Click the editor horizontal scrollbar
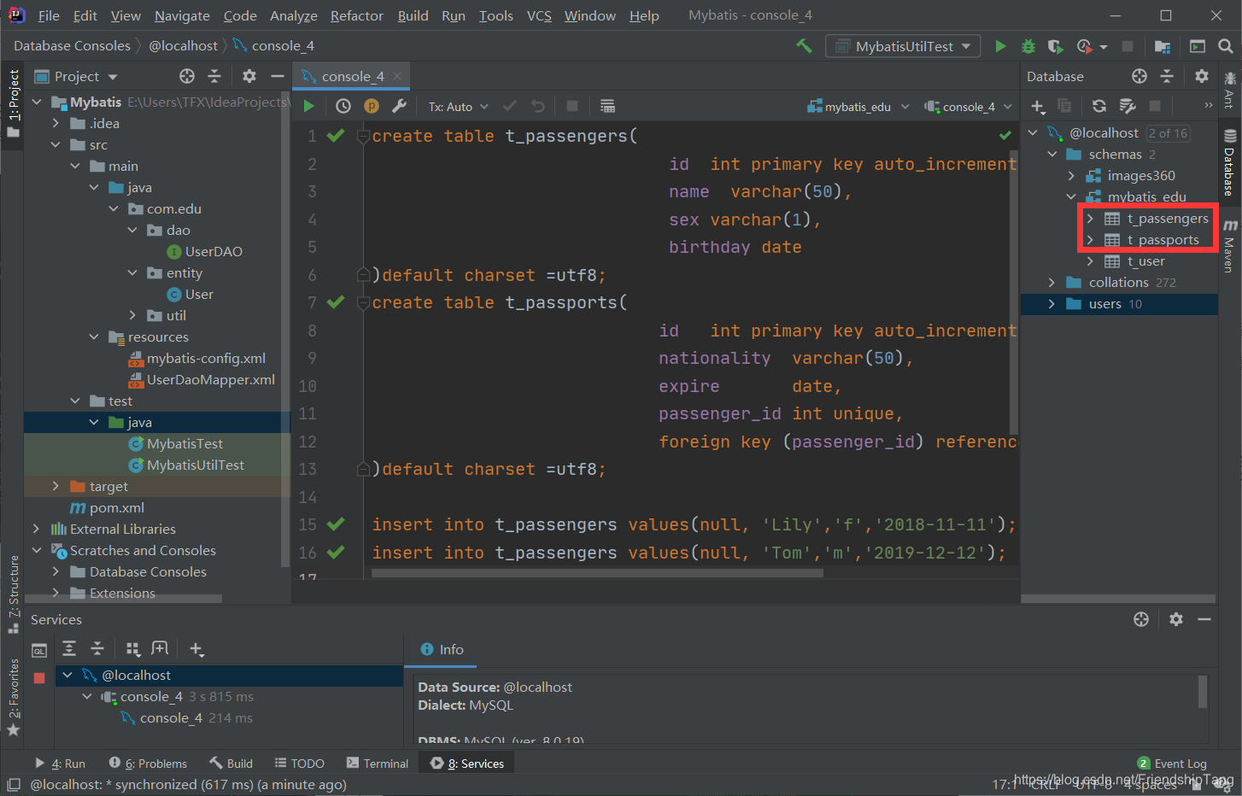The width and height of the screenshot is (1242, 796). click(598, 573)
